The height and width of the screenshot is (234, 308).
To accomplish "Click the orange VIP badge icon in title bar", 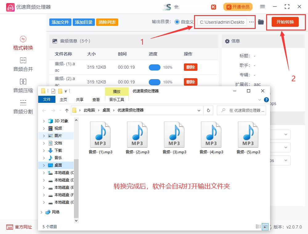I will pos(213,7).
